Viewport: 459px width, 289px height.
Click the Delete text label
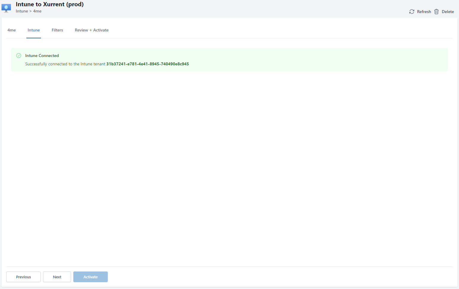click(x=447, y=12)
